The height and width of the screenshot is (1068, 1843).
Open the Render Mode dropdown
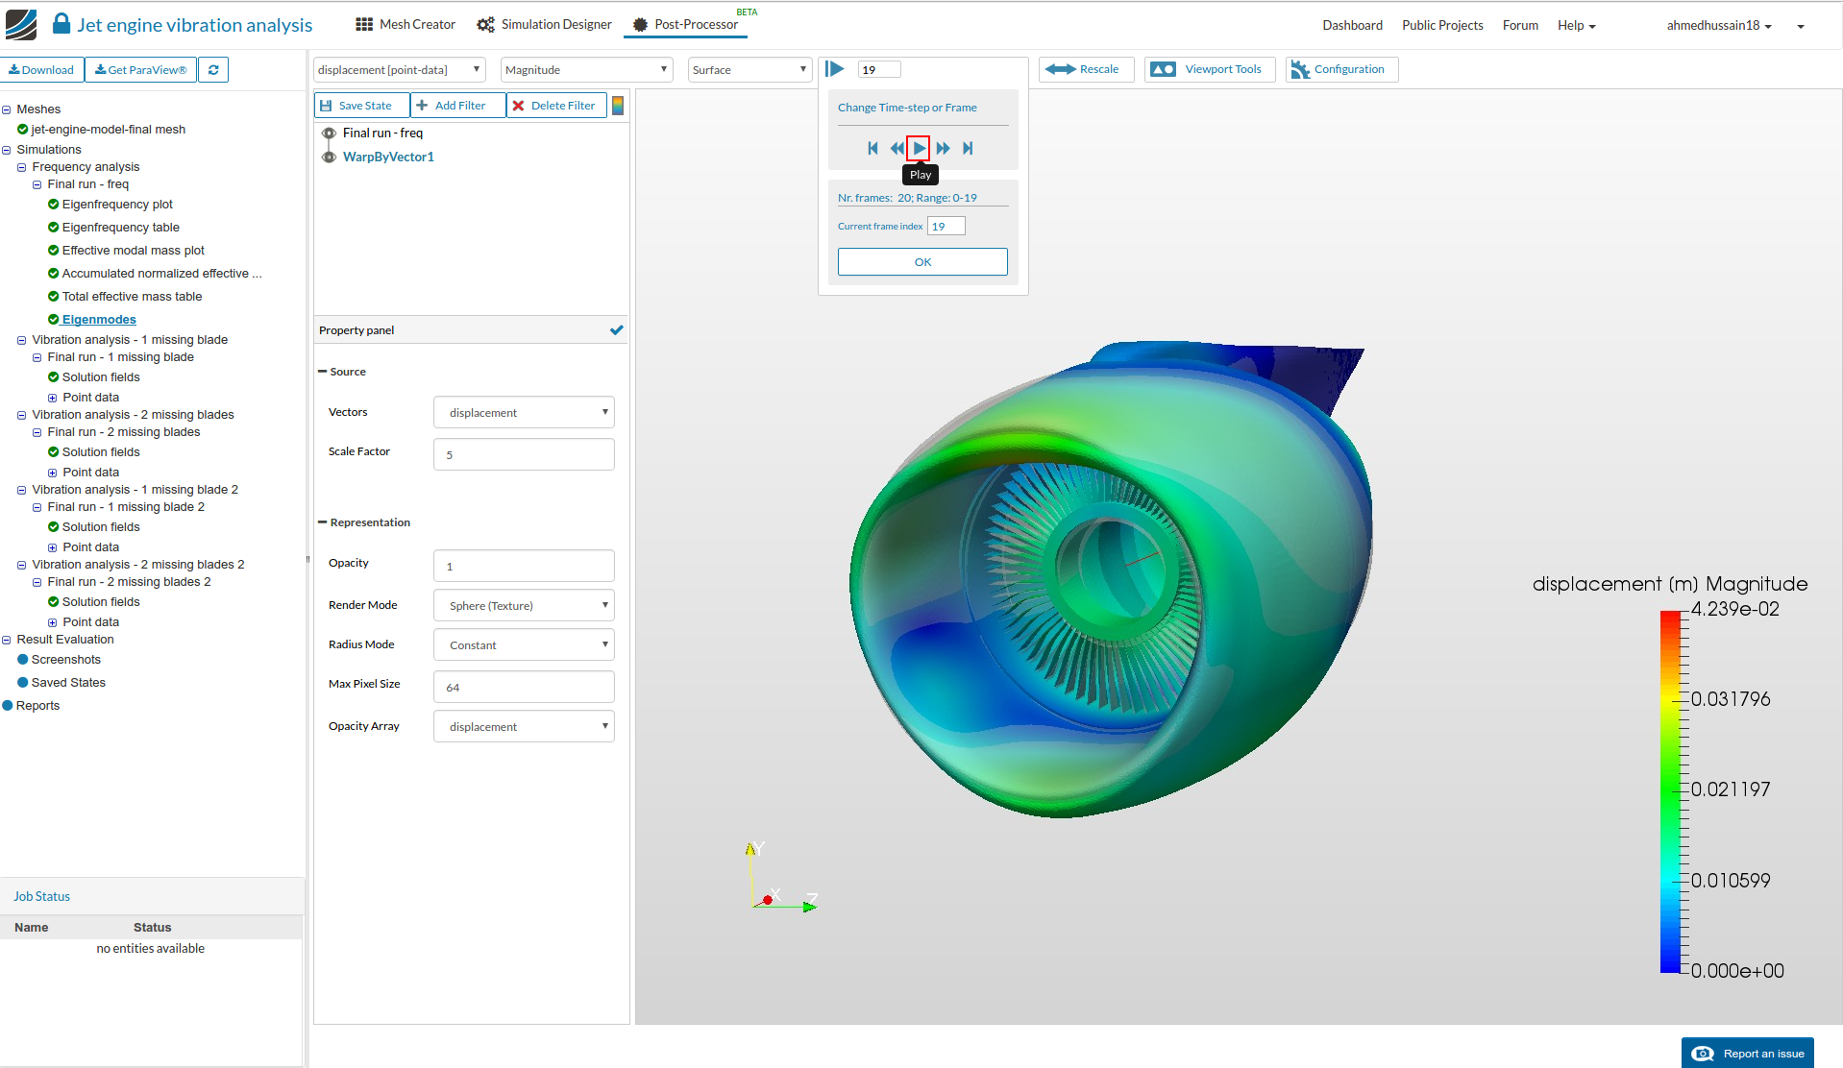click(x=524, y=606)
